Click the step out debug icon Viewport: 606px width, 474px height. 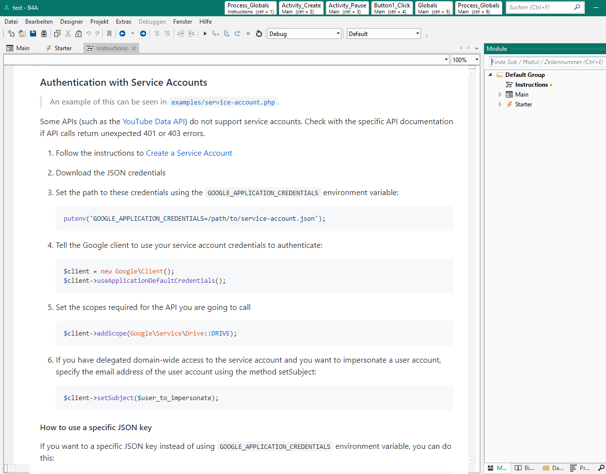pyautogui.click(x=237, y=34)
